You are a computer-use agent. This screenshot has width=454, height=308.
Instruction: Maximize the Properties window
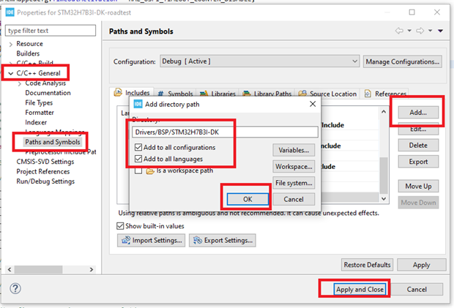412,12
